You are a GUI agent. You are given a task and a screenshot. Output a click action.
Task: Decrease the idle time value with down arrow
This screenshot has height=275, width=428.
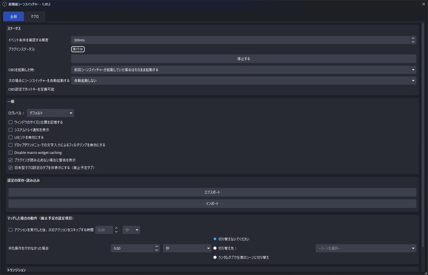156,250
